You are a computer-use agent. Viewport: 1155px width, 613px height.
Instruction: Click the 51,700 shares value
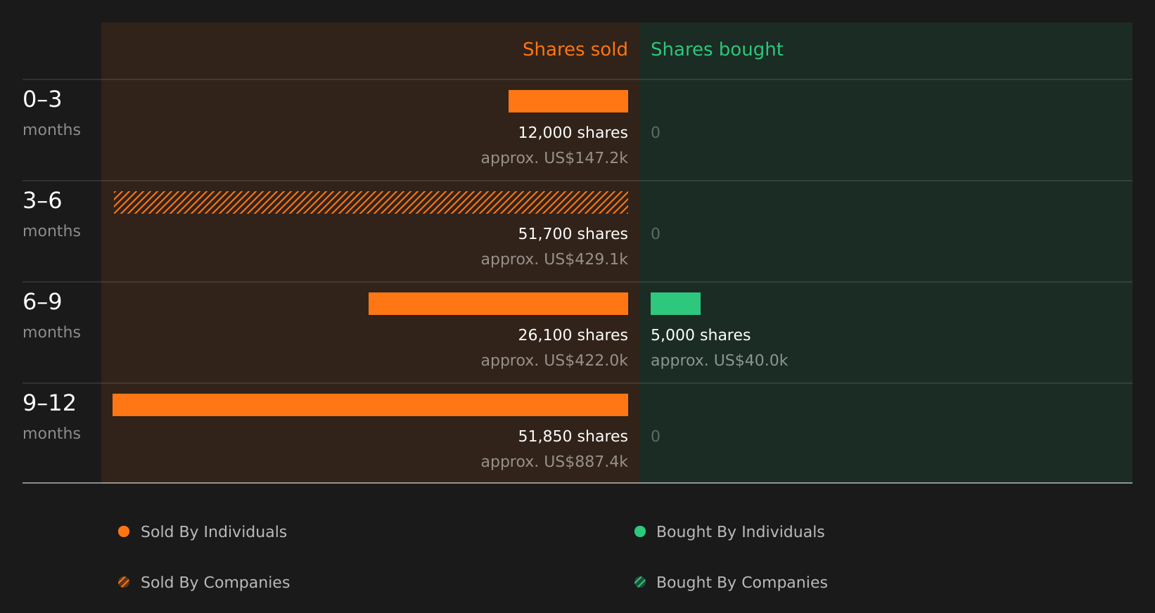click(573, 234)
